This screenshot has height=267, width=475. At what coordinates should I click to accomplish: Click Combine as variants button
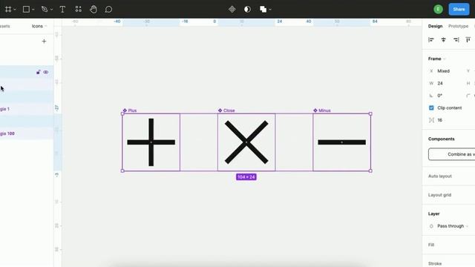point(452,154)
